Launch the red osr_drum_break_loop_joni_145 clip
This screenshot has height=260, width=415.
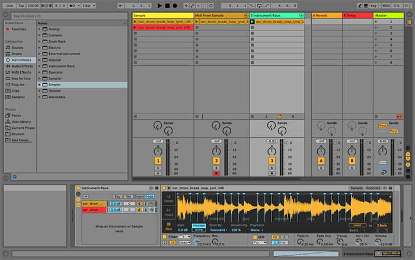(135, 27)
